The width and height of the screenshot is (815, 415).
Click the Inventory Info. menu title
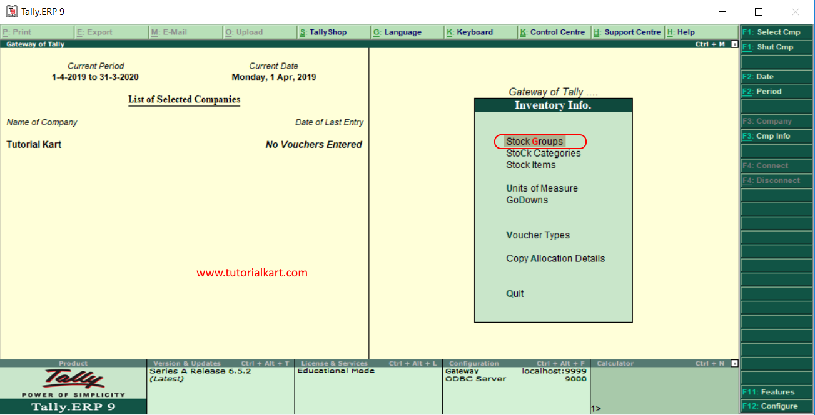(x=553, y=105)
